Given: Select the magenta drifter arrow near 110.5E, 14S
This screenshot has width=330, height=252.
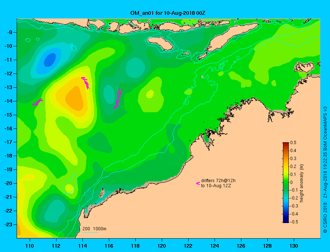Looking at the screenshot, I should (38, 102).
